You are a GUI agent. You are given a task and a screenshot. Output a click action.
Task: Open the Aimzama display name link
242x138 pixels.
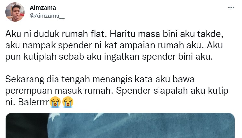[x=43, y=8]
